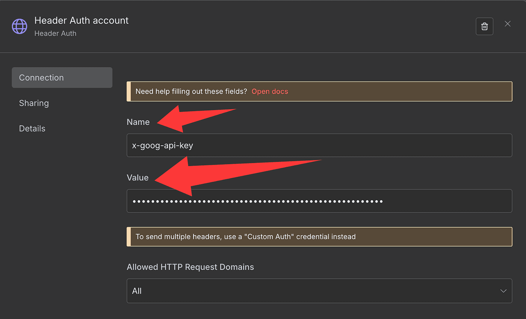Follow the Open docs link
The image size is (526, 319).
(270, 91)
